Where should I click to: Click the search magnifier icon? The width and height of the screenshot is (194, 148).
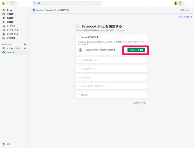[35, 3]
